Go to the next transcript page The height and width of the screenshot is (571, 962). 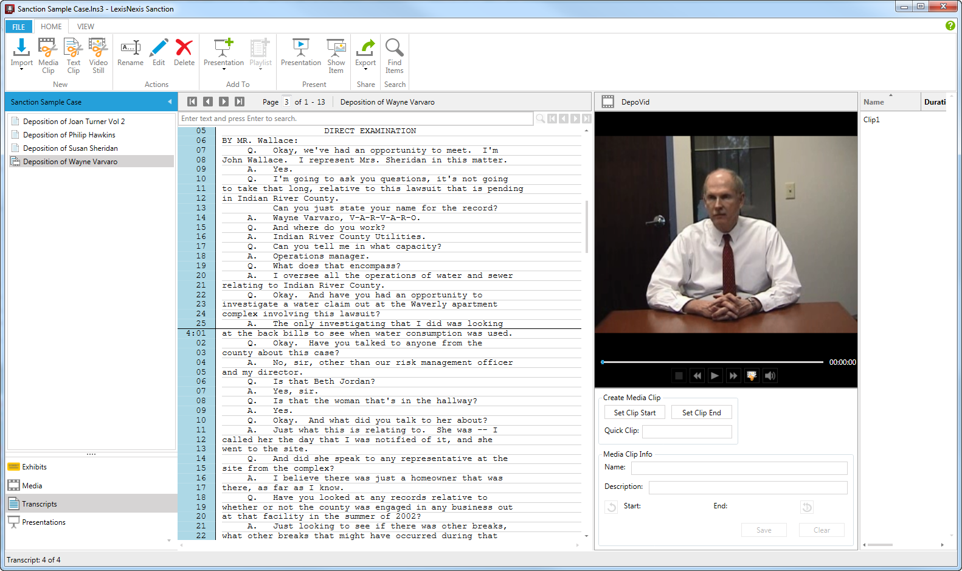pyautogui.click(x=224, y=102)
